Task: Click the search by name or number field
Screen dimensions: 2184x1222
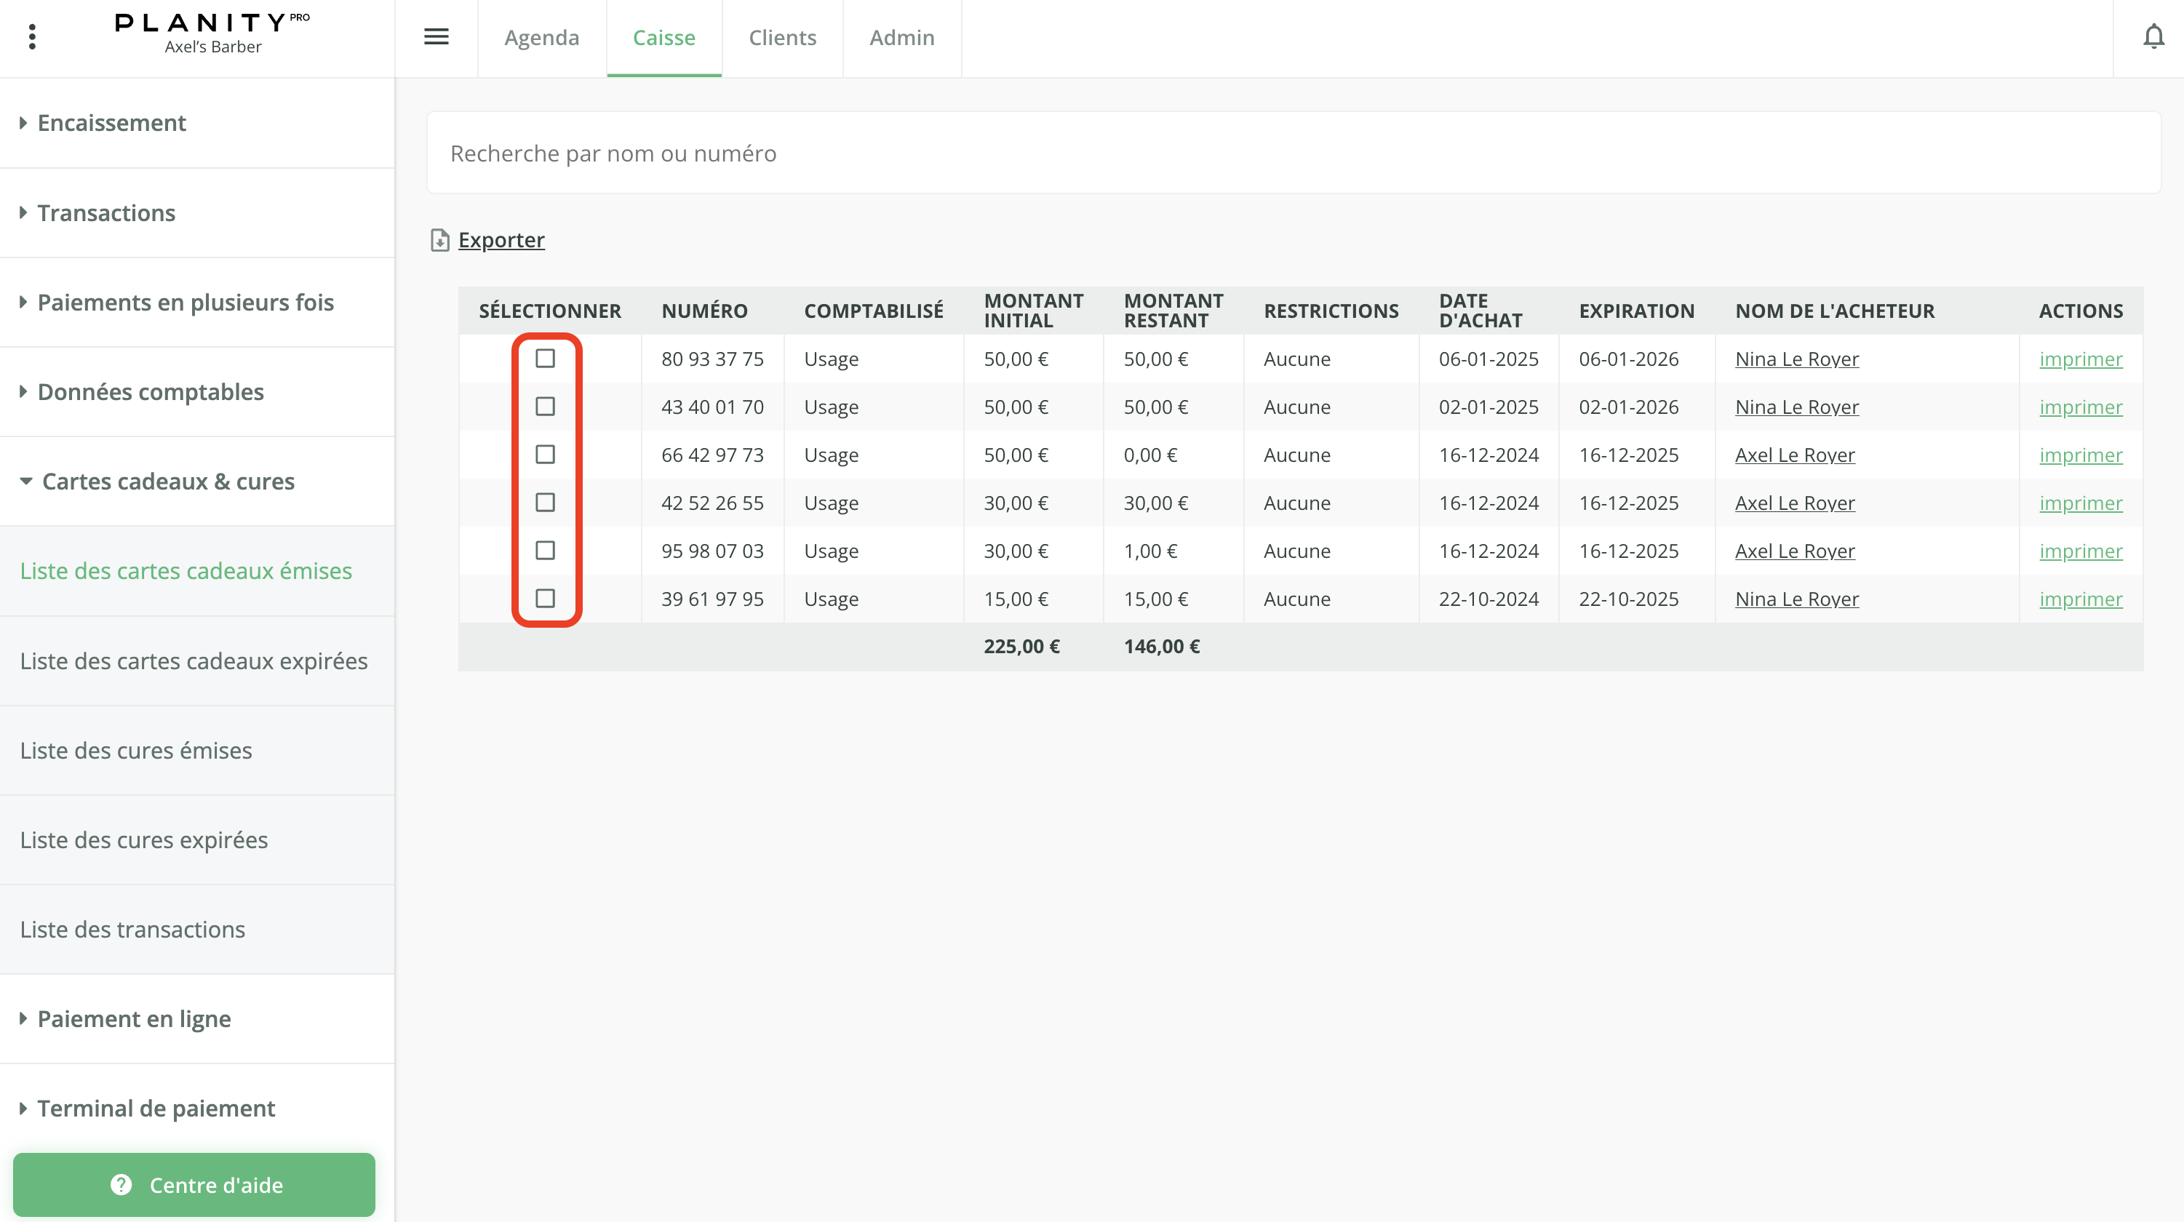Action: [x=1293, y=153]
